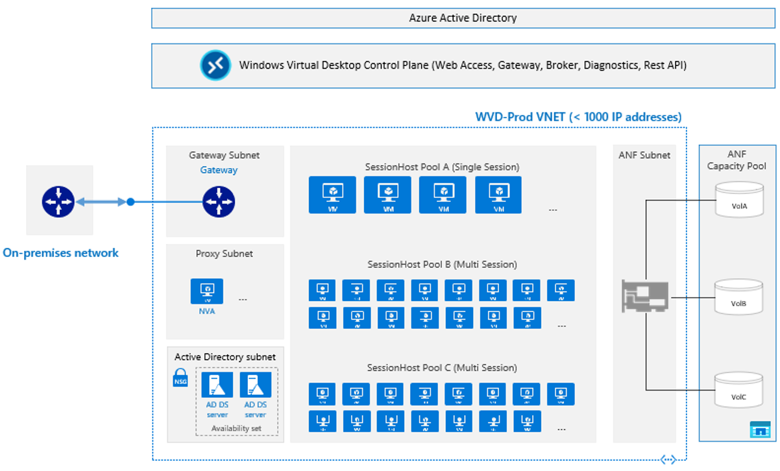The height and width of the screenshot is (471, 780).
Task: Click the Active Directory subnet heading
Action: click(225, 357)
